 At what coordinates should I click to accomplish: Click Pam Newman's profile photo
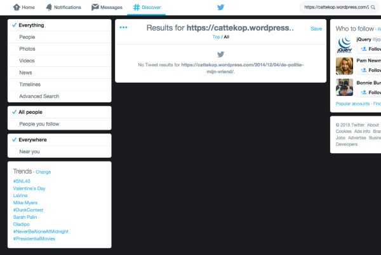tap(344, 66)
